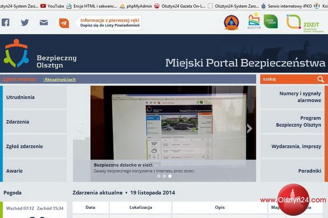Screen dimensions: 328x218
Task: Open the Zdarzenia menu item
Action: (35, 122)
